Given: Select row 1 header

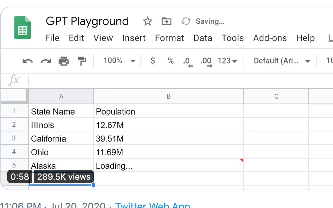Looking at the screenshot, I should pyautogui.click(x=14, y=111).
